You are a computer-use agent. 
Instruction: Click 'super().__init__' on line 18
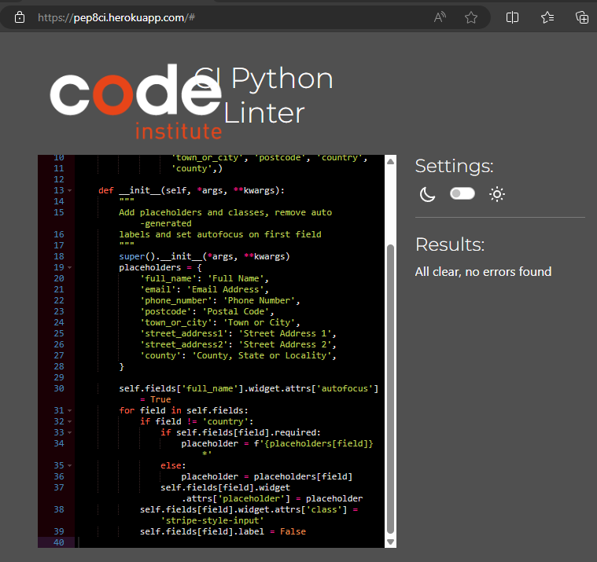pos(160,256)
